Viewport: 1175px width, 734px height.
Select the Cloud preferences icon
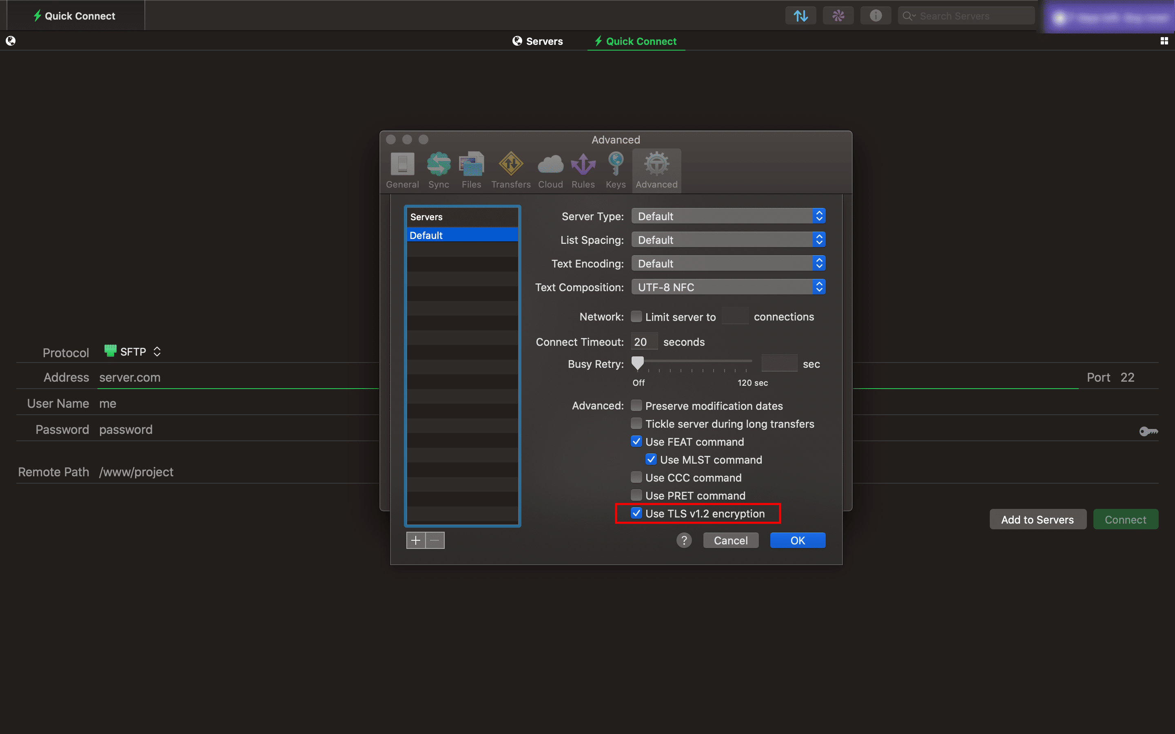(550, 170)
